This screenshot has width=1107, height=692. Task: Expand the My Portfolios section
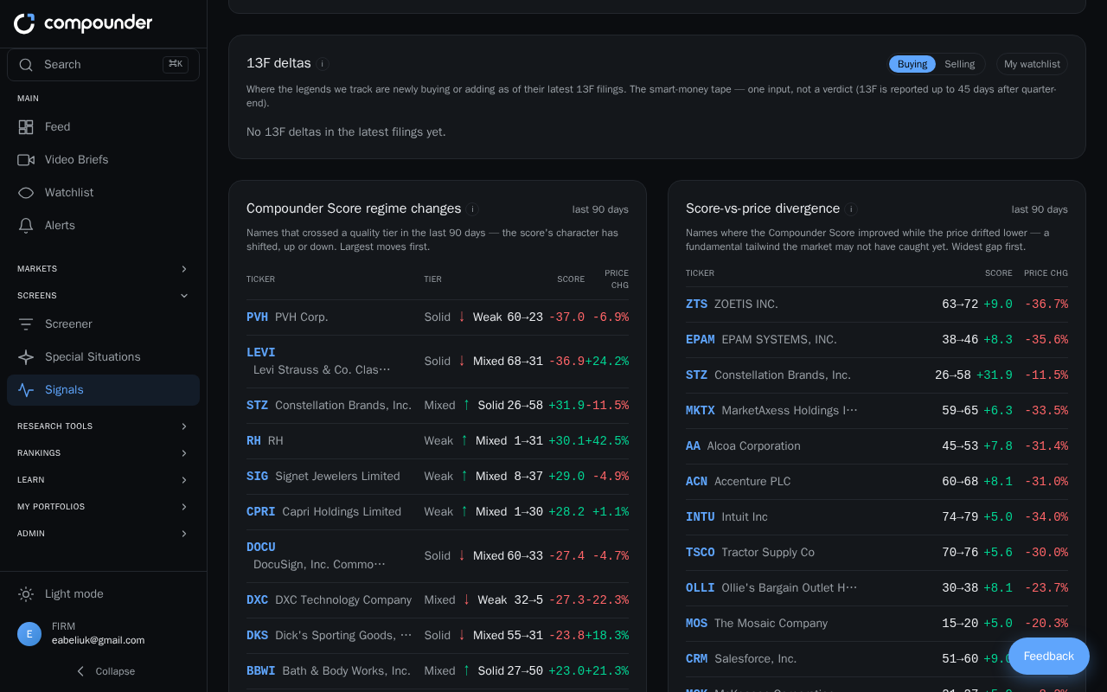(103, 507)
